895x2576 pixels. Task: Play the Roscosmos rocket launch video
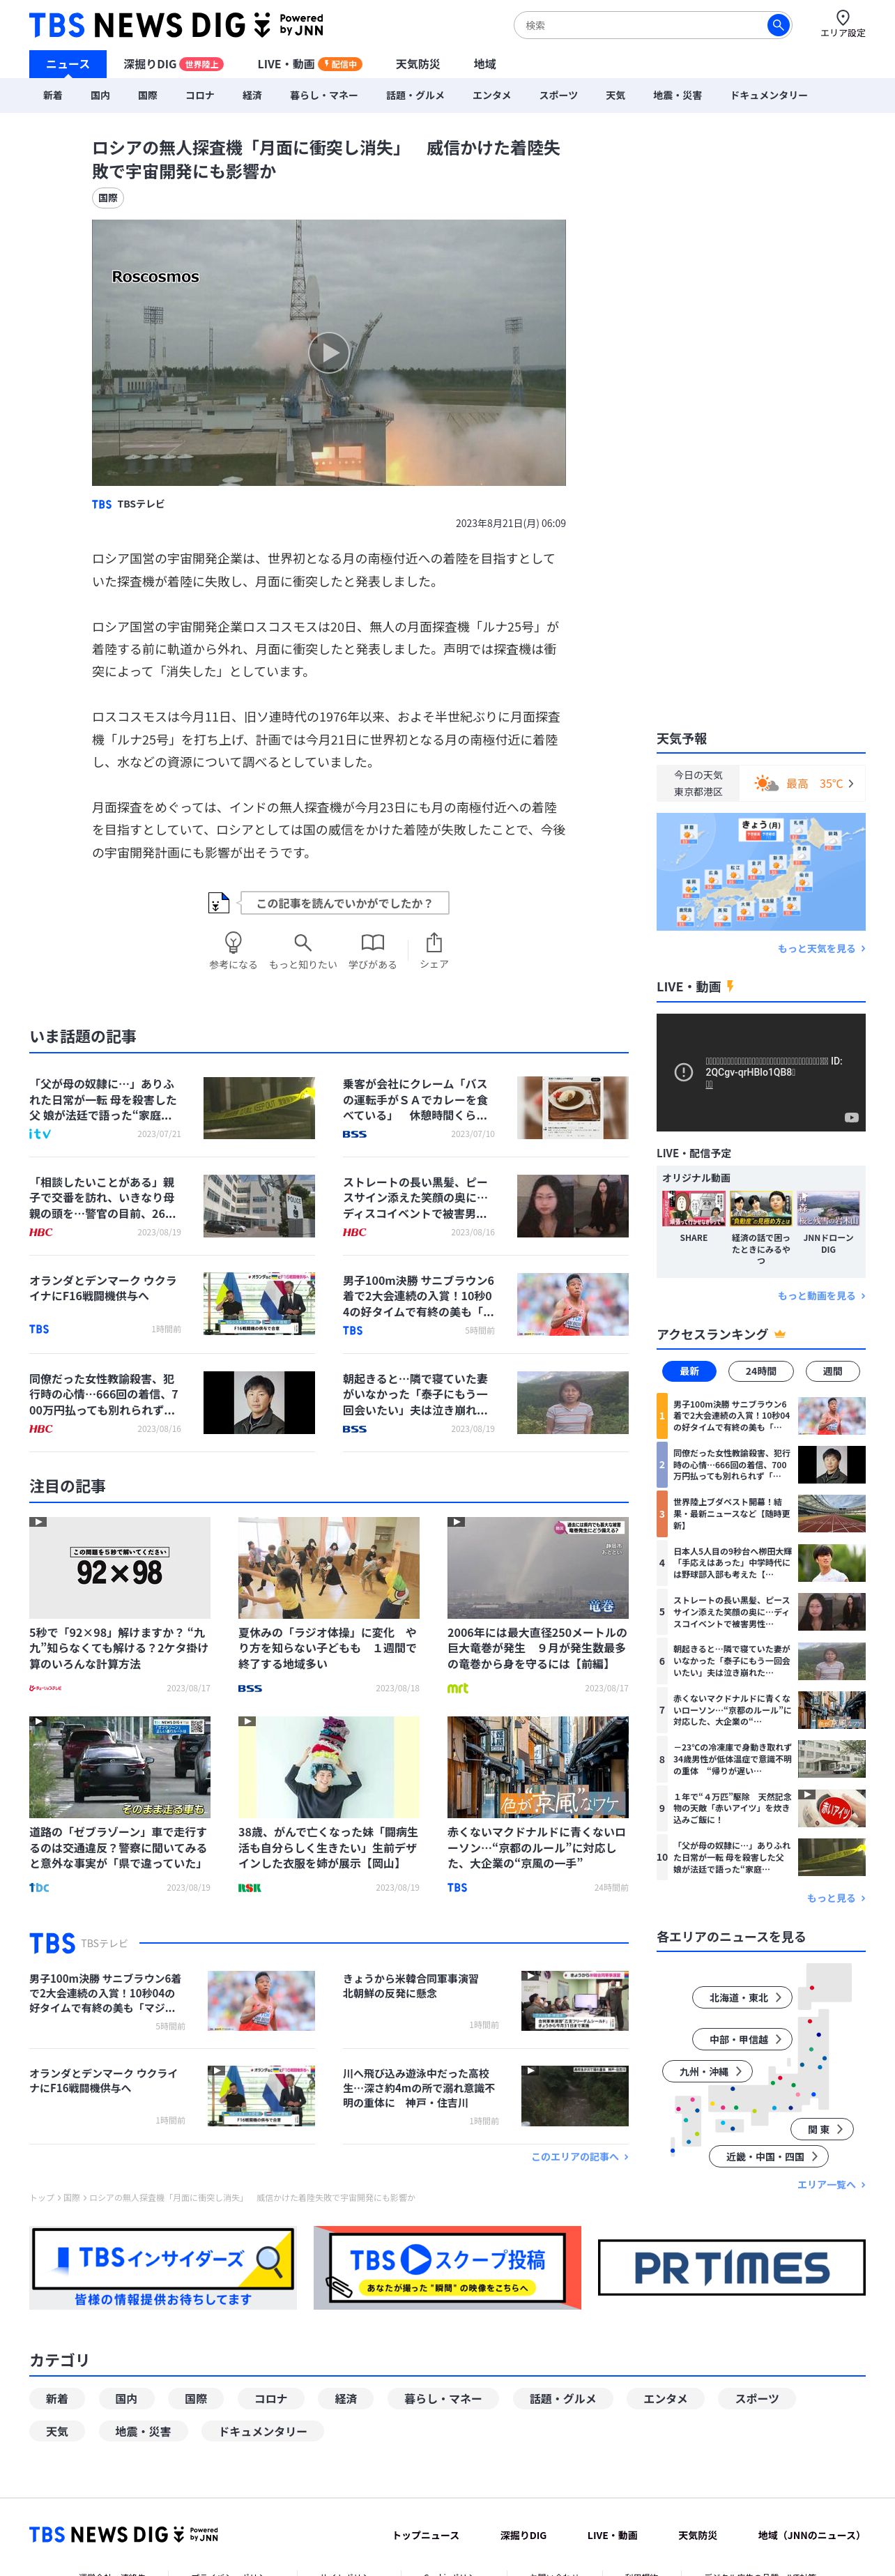coord(328,352)
